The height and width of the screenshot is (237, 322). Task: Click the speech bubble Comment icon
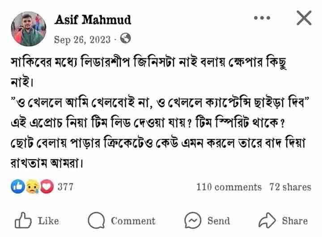pos(96,220)
